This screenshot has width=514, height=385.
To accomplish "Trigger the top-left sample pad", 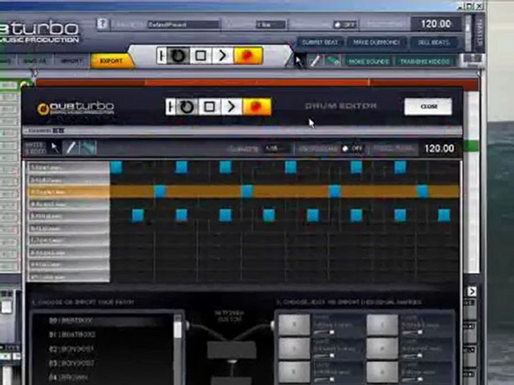I will point(294,325).
